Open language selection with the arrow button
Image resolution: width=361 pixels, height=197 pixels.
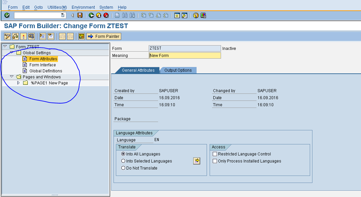pos(197,161)
